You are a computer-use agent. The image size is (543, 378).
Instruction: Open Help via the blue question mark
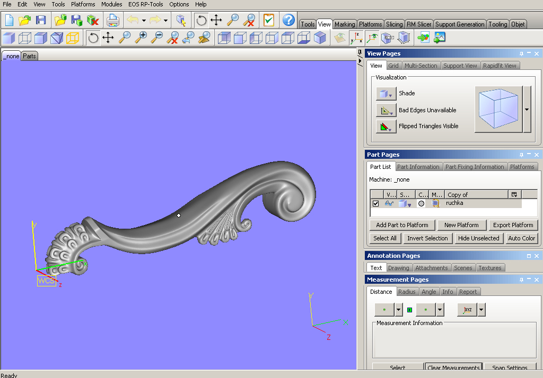point(288,20)
